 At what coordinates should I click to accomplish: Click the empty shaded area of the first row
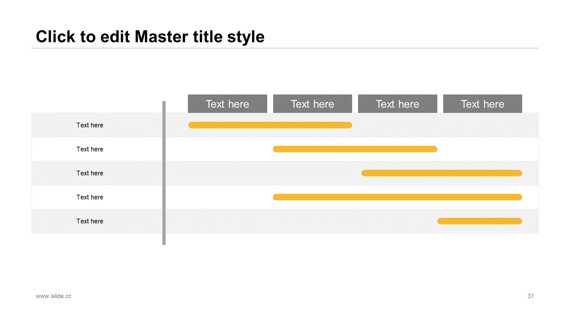(445, 125)
